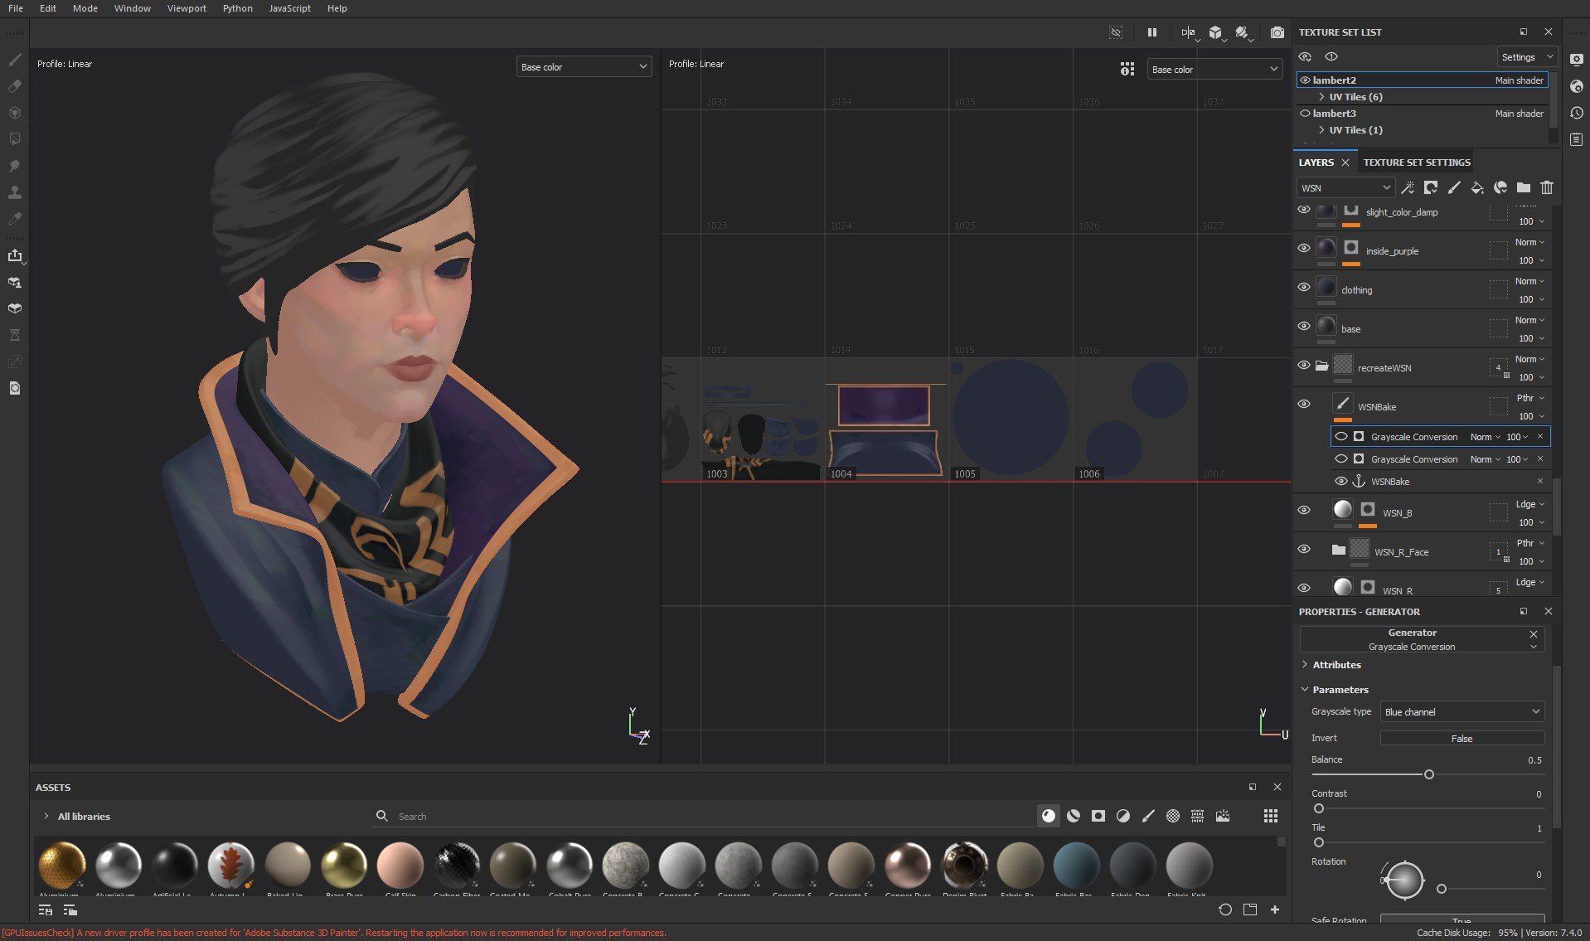Adjust the Balance slider handle
Screen dimensions: 1590x941
pyautogui.click(x=1428, y=774)
